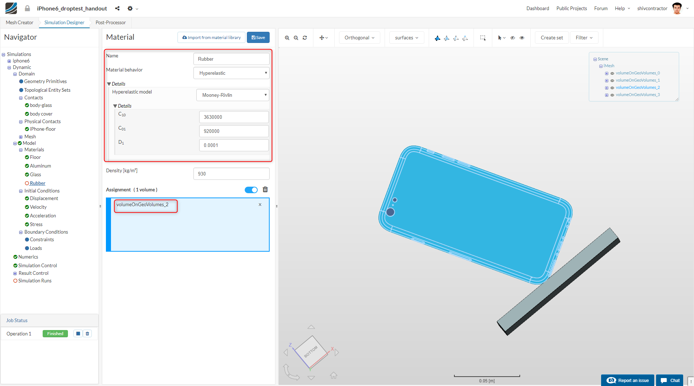Select the face picking mode icon
The width and height of the screenshot is (694, 386).
point(447,38)
